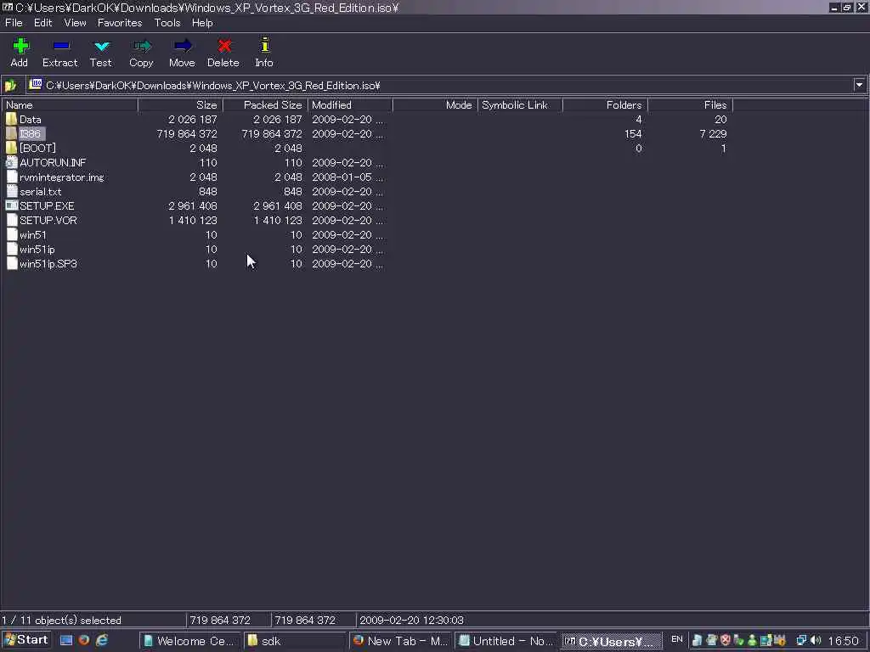Click the rvmintegrator.img file icon
Image resolution: width=870 pixels, height=652 pixels.
(x=11, y=177)
